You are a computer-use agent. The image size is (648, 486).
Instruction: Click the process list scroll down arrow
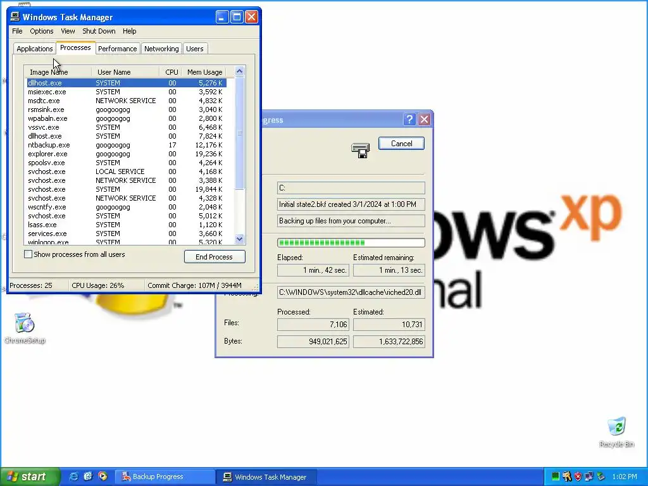(x=239, y=239)
